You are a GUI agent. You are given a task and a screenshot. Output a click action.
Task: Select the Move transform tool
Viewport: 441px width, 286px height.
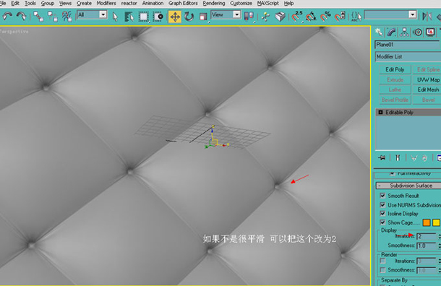pyautogui.click(x=175, y=17)
